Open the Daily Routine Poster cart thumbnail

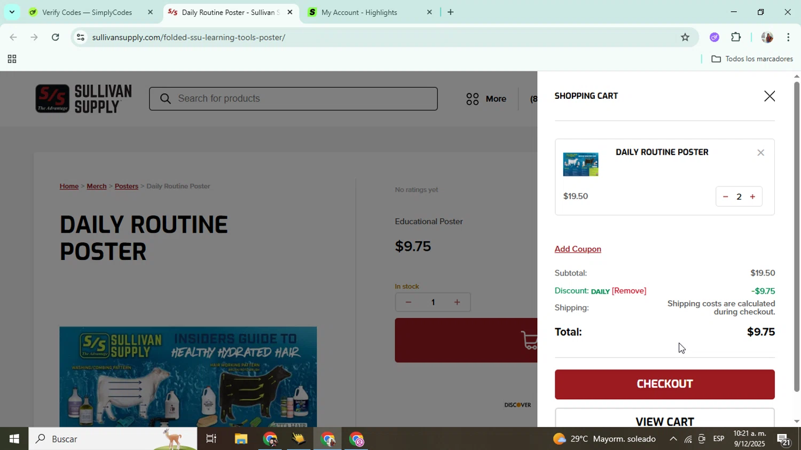[x=580, y=164]
